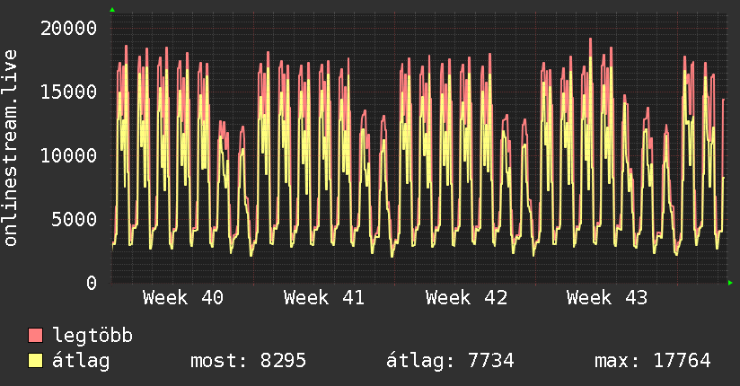Click the 20000 y-axis label
The height and width of the screenshot is (386, 740).
coord(68,29)
